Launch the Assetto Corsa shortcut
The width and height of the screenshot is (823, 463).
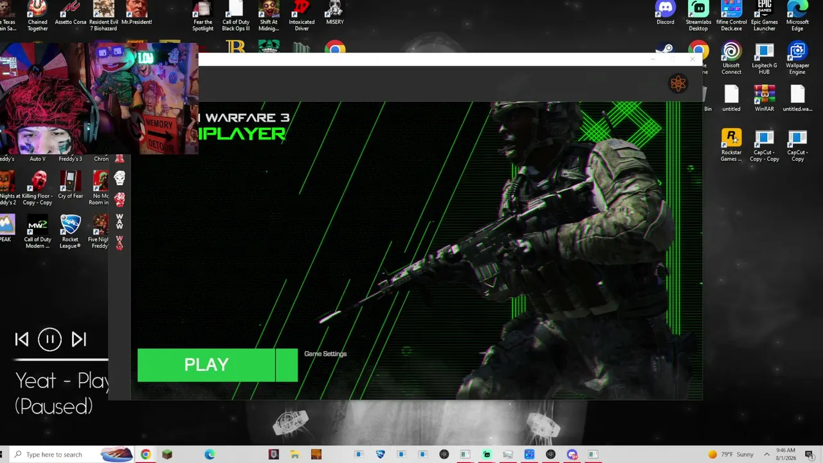tap(71, 13)
